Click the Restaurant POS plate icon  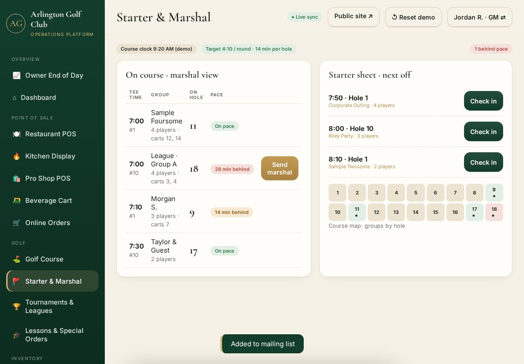click(16, 134)
